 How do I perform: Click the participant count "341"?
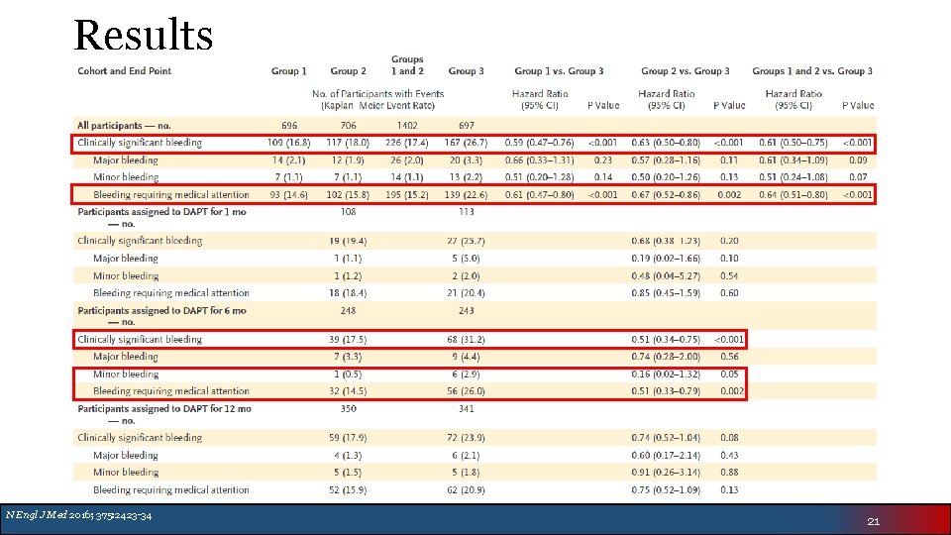[x=466, y=409]
